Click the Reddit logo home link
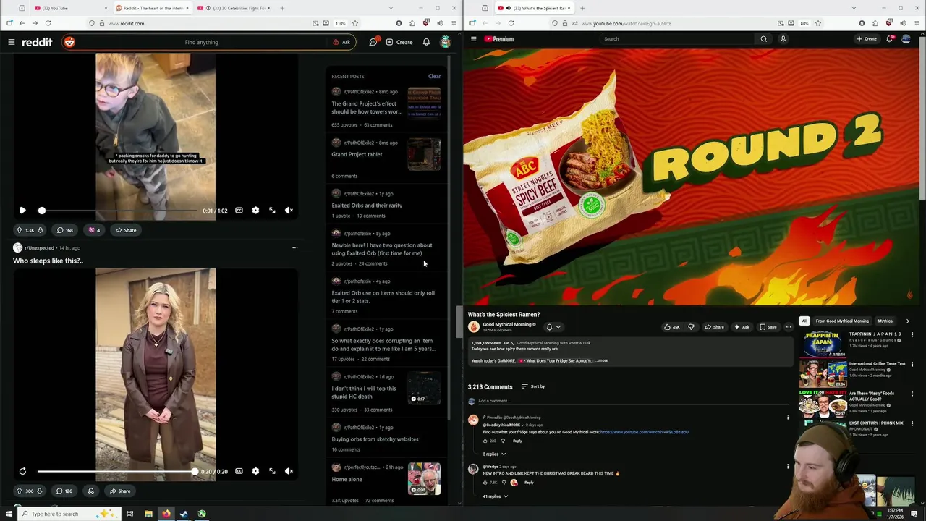This screenshot has height=521, width=926. point(38,42)
